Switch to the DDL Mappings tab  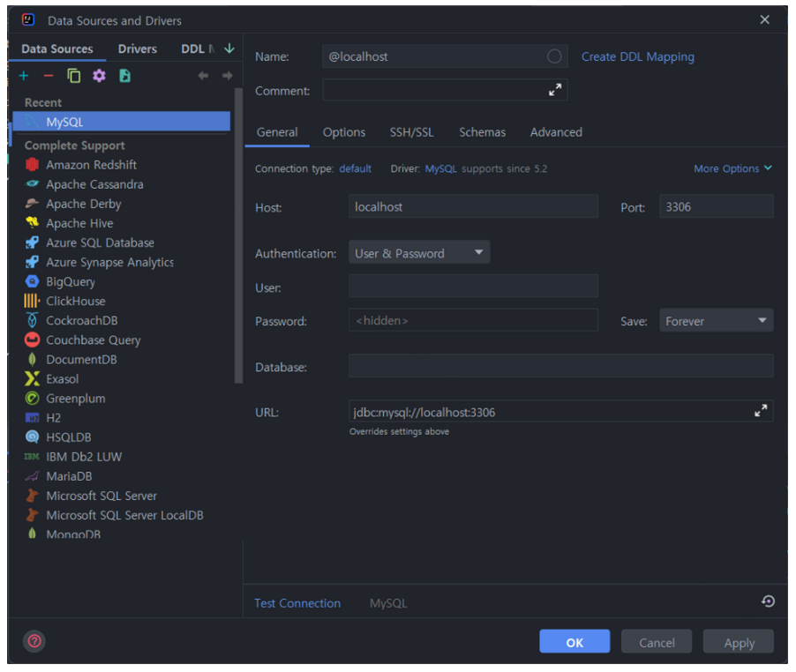coord(198,49)
